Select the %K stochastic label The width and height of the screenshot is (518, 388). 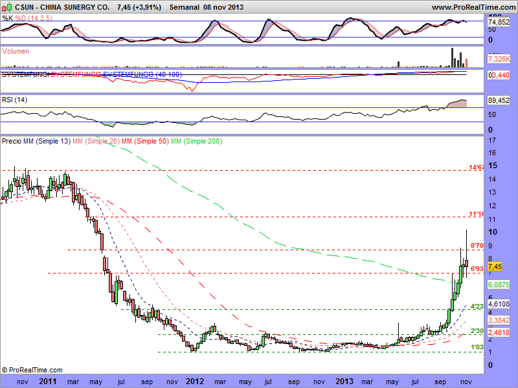pos(8,18)
